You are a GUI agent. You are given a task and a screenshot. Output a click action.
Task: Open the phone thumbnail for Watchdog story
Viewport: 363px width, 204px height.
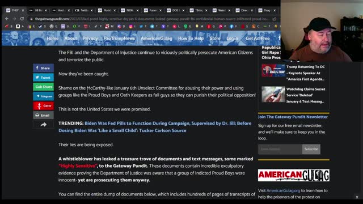pos(273,95)
